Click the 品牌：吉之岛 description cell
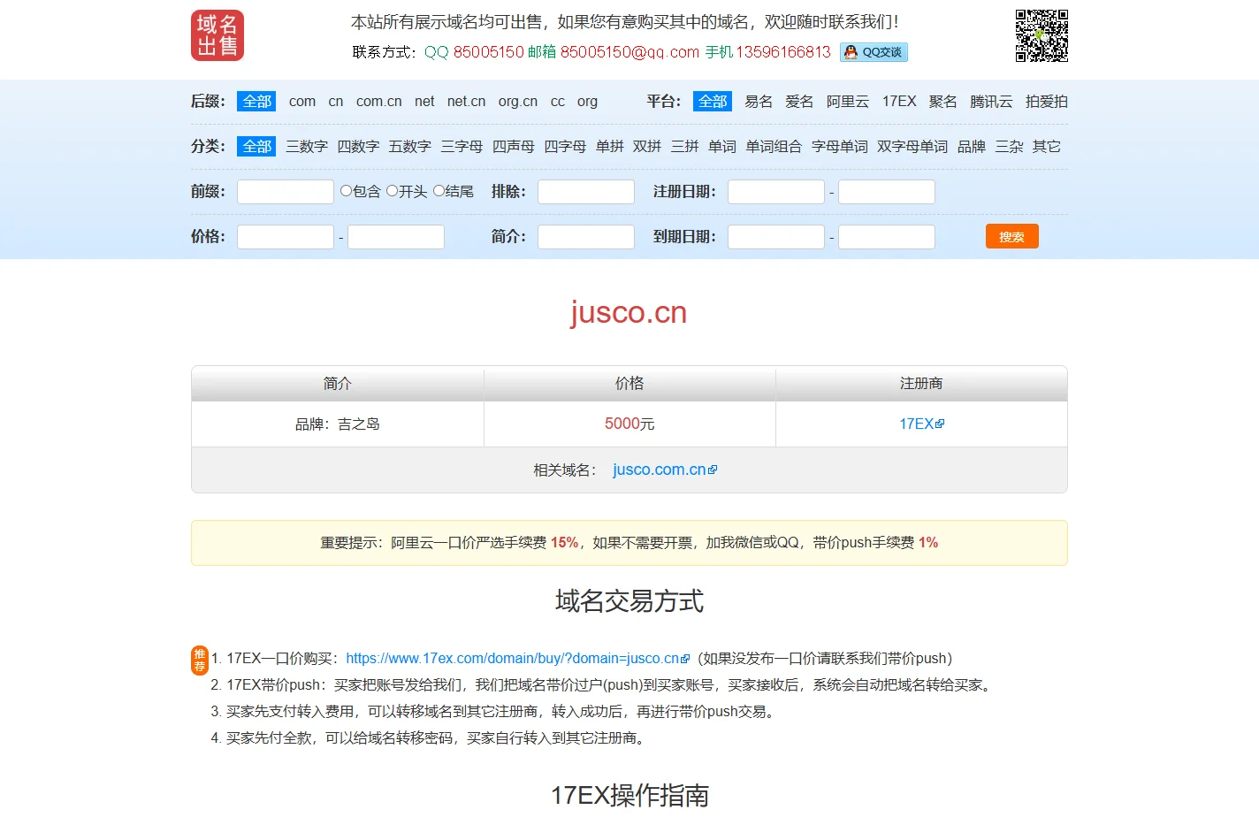The image size is (1259, 825). point(338,424)
